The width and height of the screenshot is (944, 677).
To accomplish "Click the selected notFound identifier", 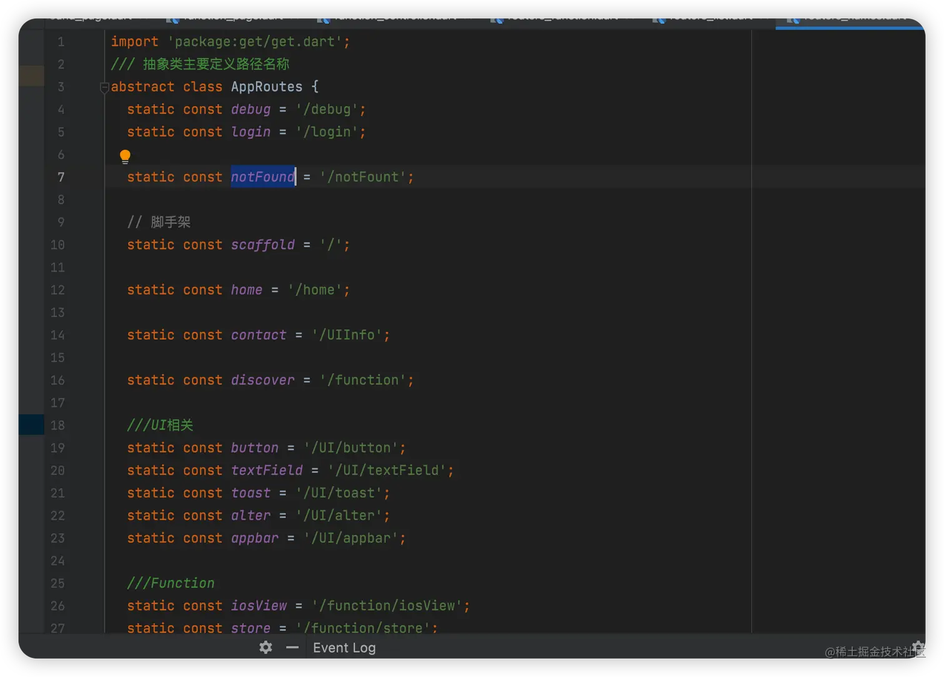I will point(263,177).
